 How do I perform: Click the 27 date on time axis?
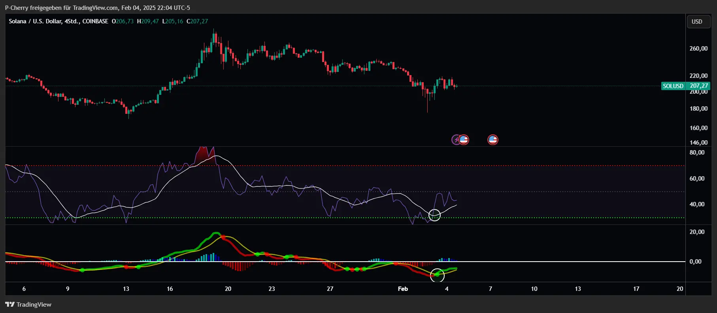[x=330, y=289]
